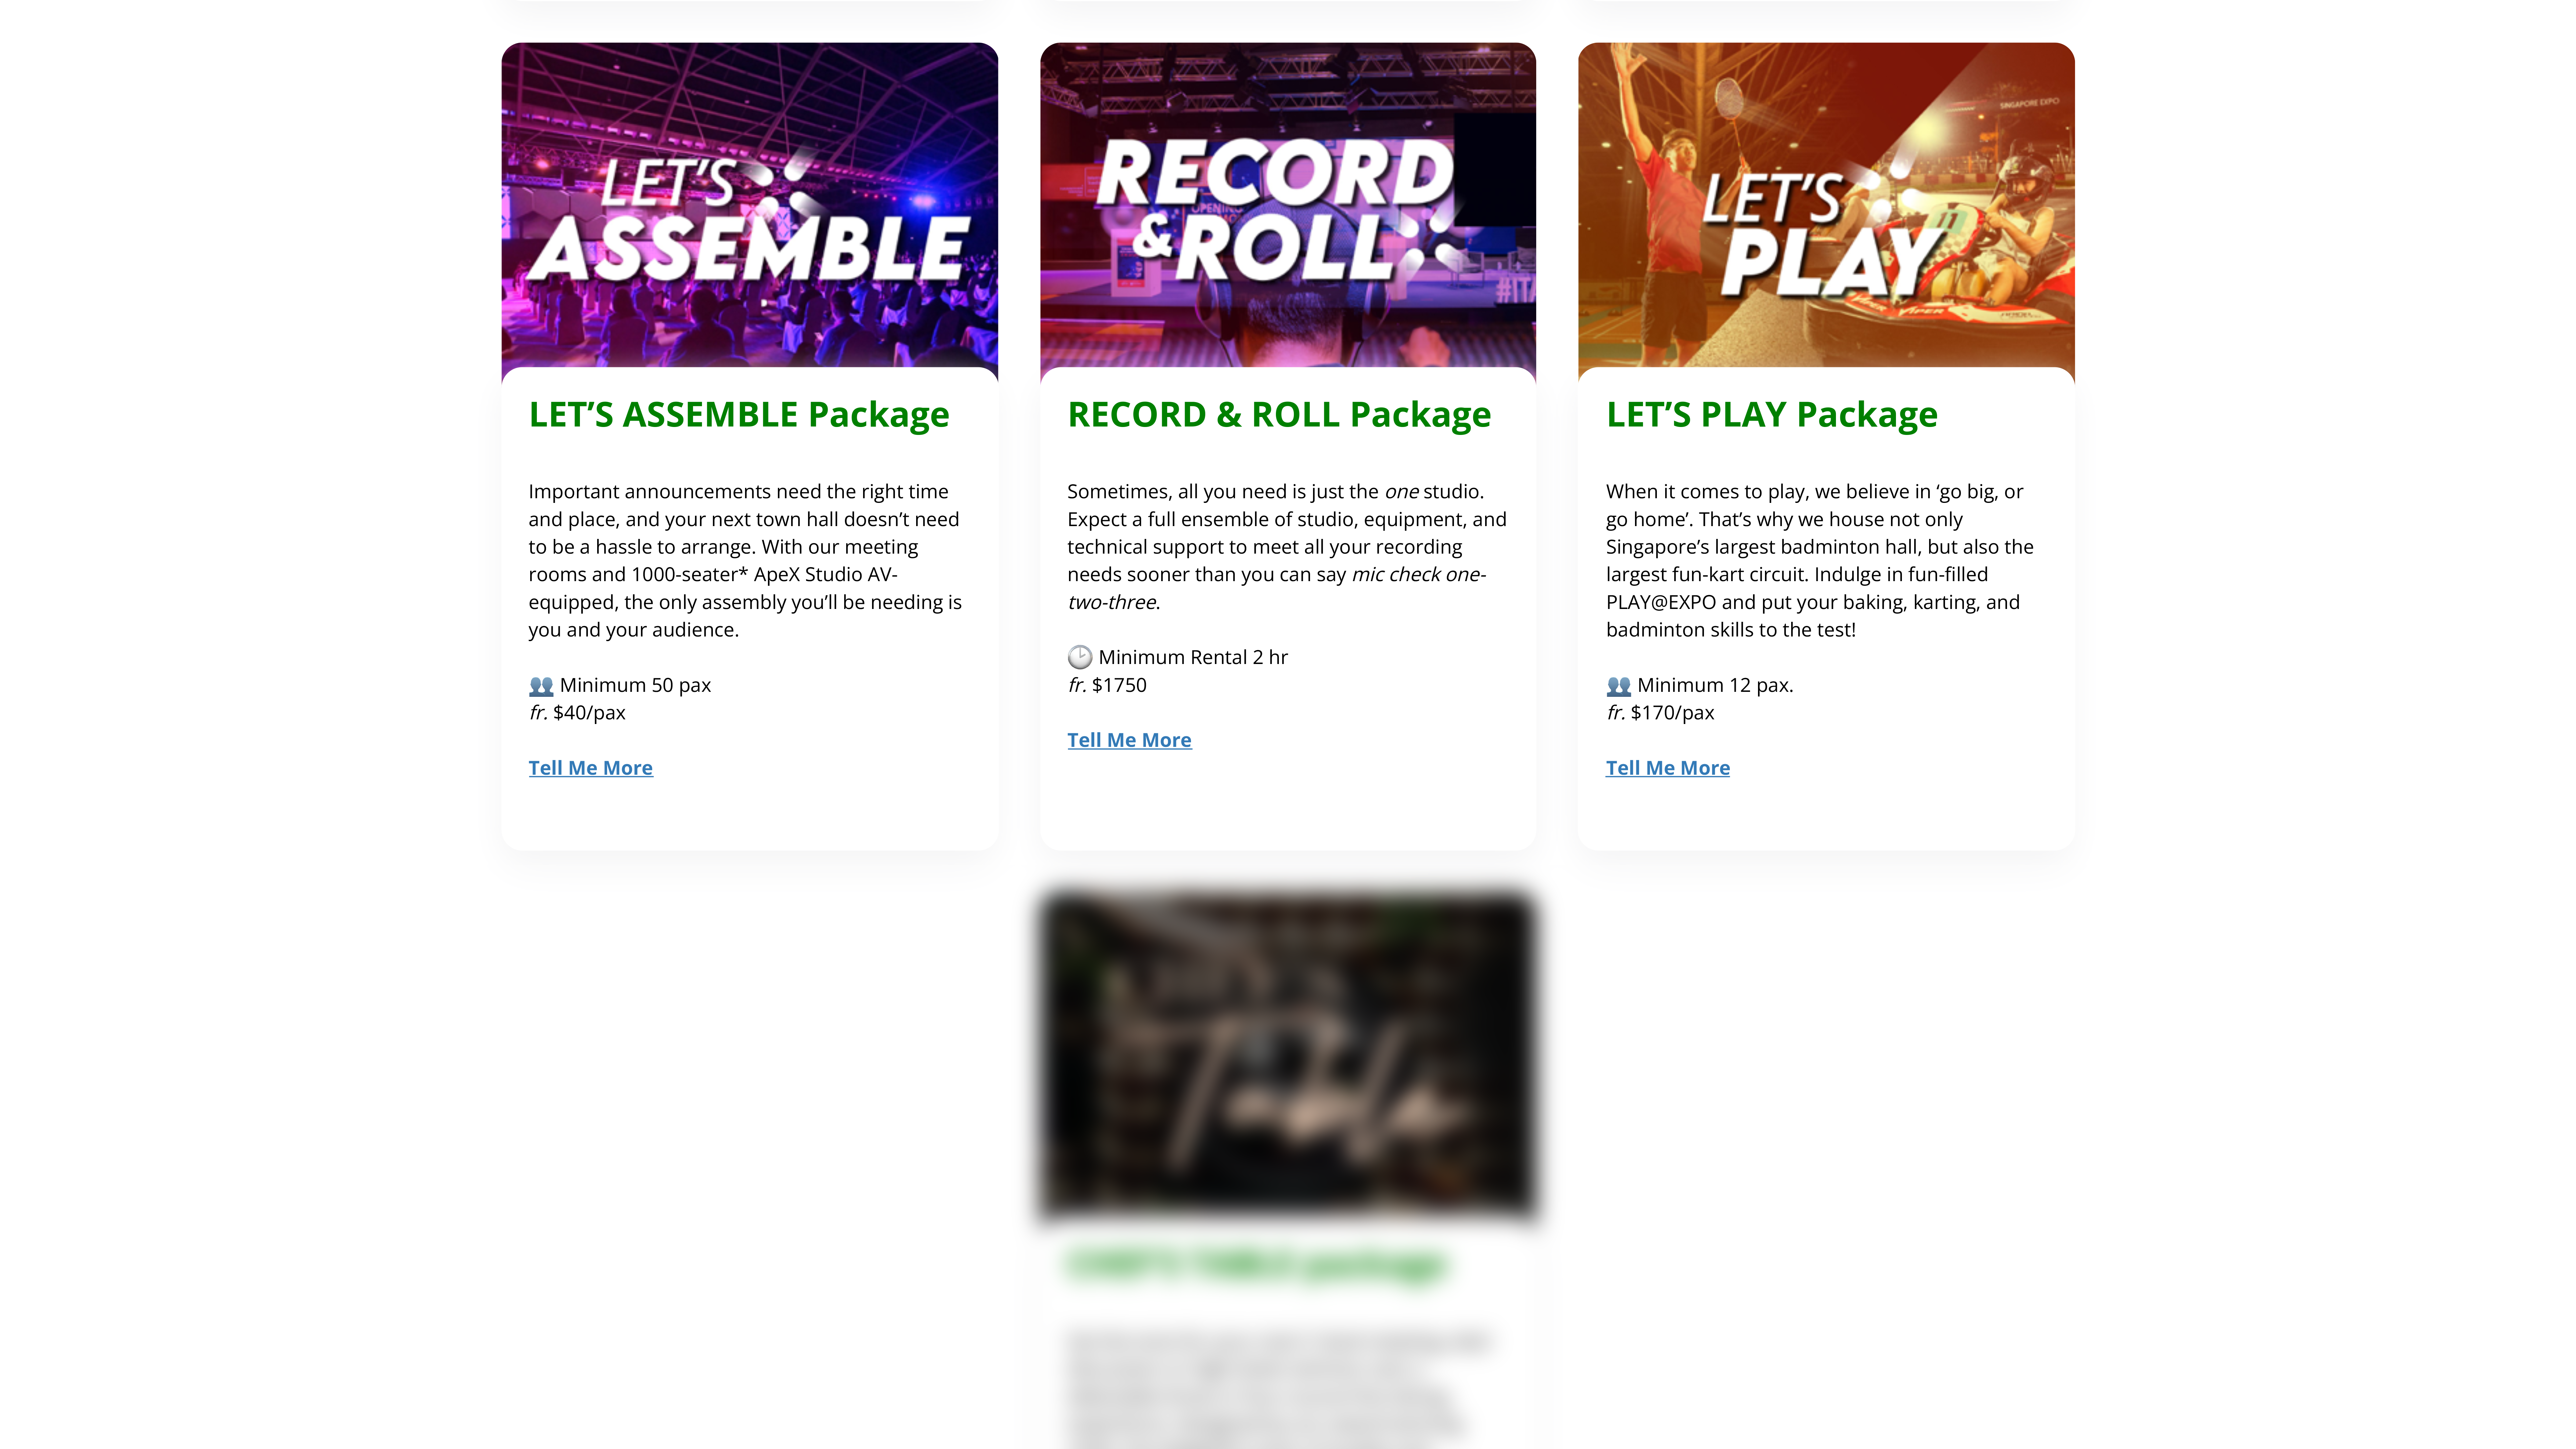Viewport: 2576px width, 1449px height.
Task: Click the LET'S PLAY banner image
Action: coord(1826,205)
